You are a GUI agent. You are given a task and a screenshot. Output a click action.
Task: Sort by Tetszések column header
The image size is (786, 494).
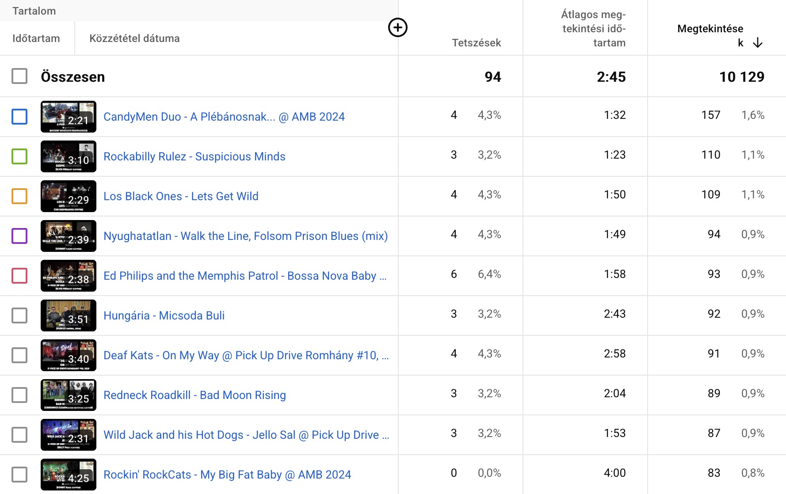(476, 43)
